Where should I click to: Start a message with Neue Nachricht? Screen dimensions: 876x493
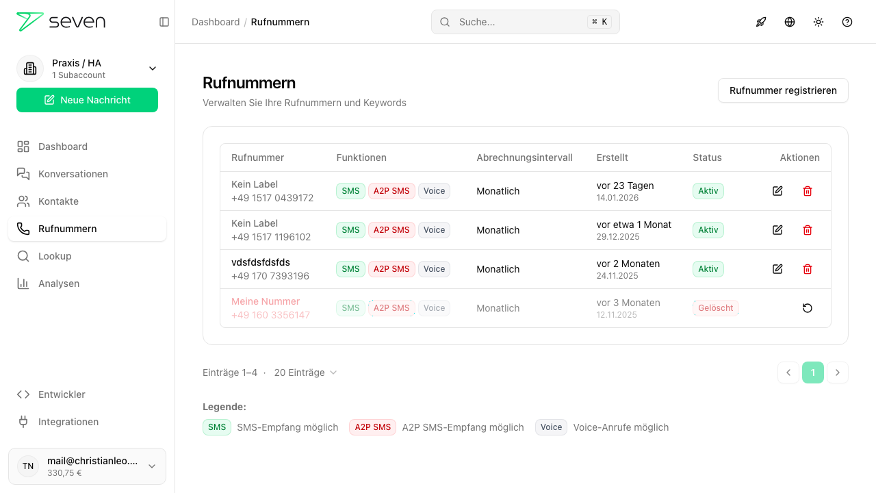87,100
